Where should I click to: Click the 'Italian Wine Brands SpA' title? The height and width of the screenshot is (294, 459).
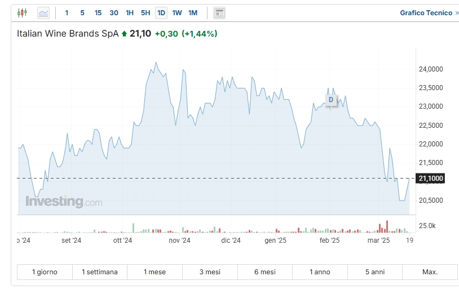(x=68, y=34)
